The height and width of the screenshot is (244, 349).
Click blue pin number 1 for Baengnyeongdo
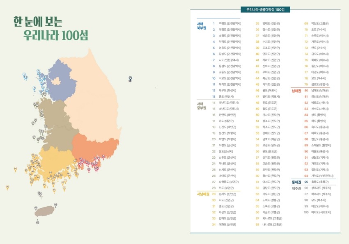(x=24, y=75)
